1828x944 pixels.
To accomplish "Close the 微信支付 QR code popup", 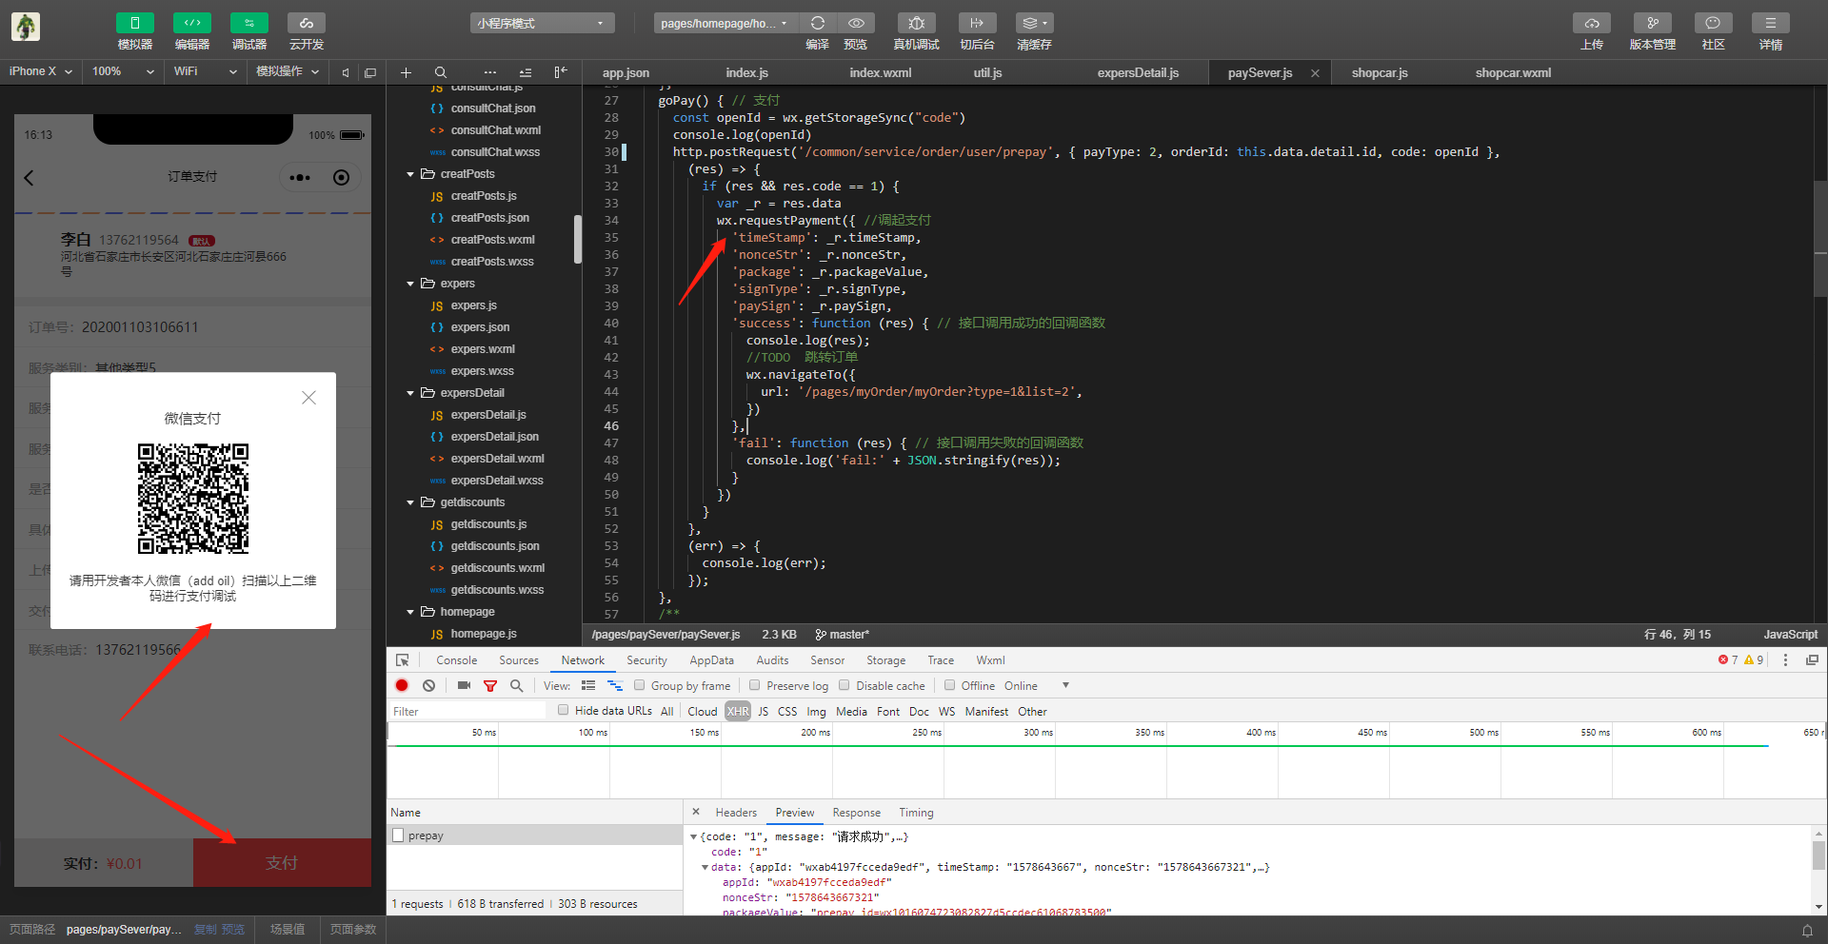I will click(x=308, y=398).
